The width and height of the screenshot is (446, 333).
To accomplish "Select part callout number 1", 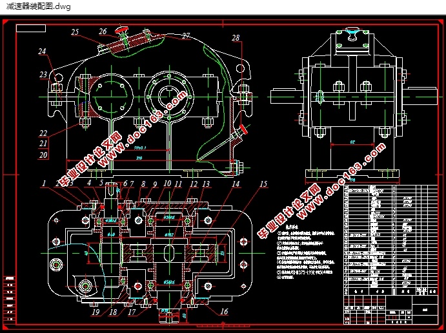I will [x=44, y=183].
